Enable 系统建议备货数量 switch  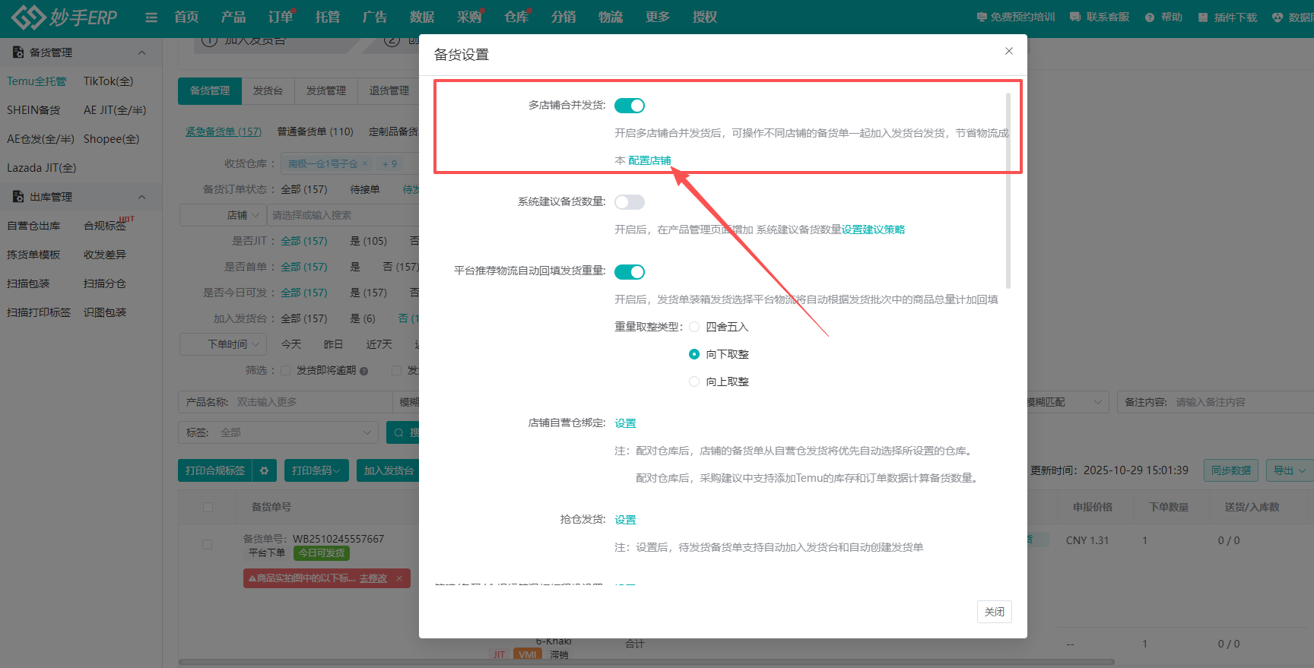coord(630,202)
